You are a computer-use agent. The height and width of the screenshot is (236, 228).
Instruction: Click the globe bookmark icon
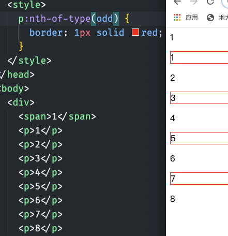coord(210,18)
